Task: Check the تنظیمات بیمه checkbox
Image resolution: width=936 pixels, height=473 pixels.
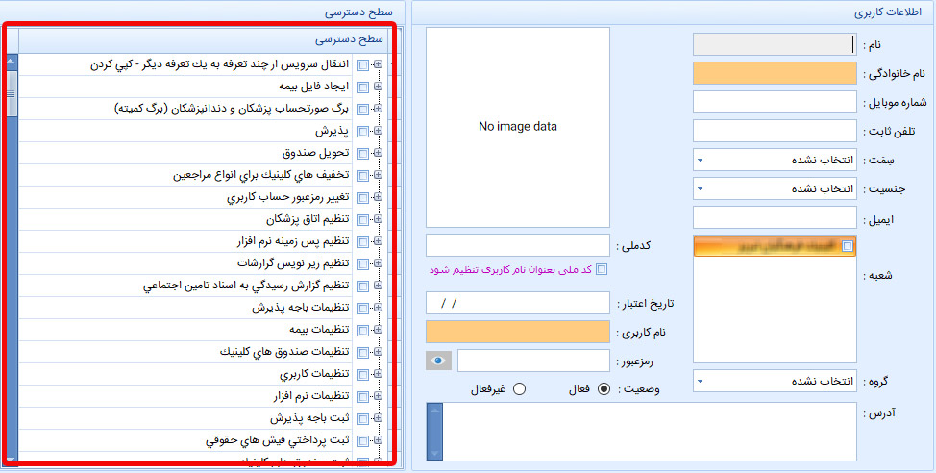Action: coord(363,331)
